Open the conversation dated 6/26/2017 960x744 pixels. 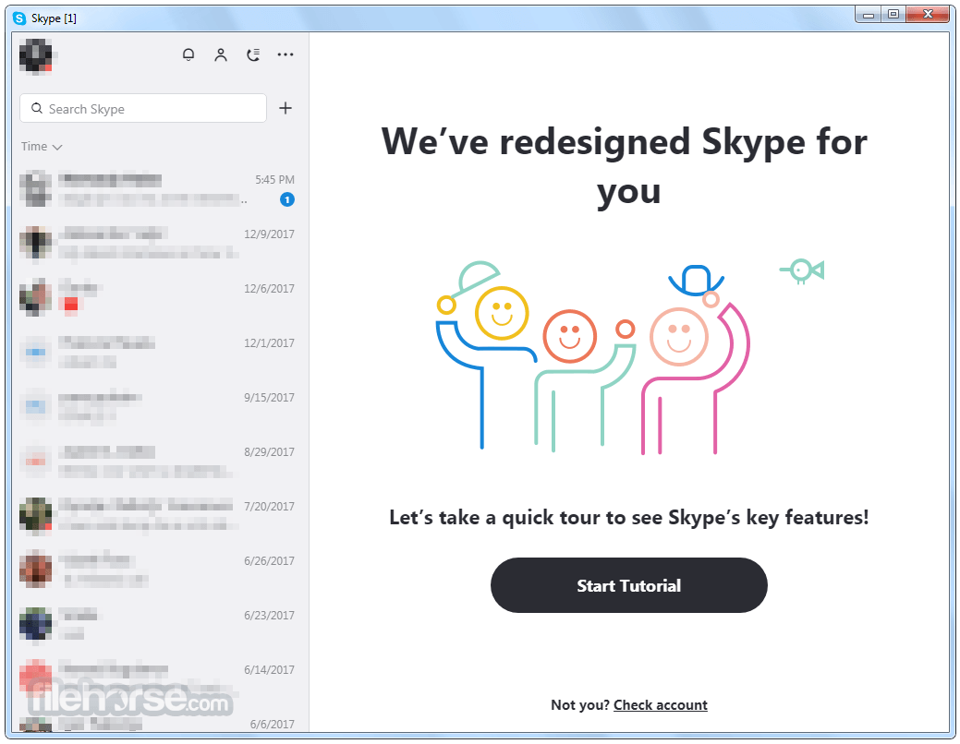[x=161, y=570]
